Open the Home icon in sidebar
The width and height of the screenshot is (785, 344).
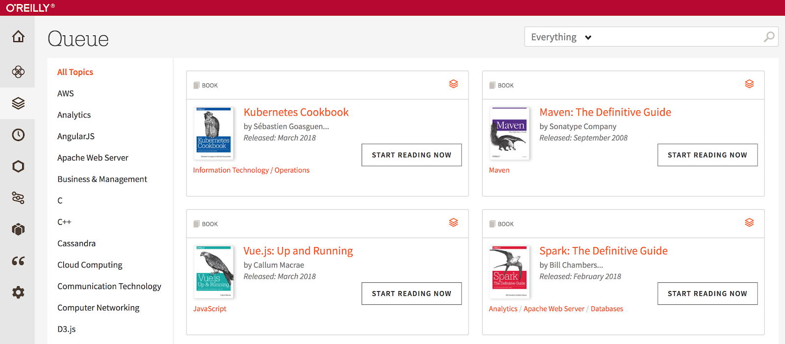click(18, 37)
